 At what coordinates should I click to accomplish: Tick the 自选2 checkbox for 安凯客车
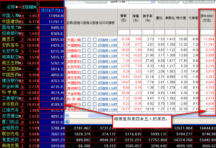(89, 61)
